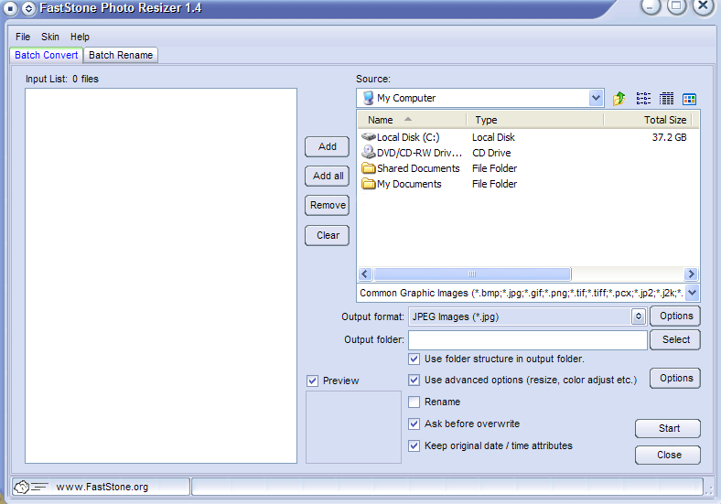Viewport: 721px width, 504px height.
Task: Click the Start button
Action: [668, 428]
